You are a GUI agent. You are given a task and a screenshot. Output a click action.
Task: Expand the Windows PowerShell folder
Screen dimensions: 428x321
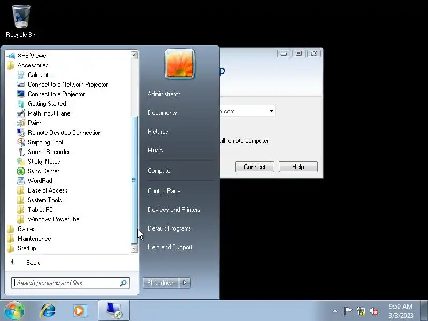tap(50, 219)
